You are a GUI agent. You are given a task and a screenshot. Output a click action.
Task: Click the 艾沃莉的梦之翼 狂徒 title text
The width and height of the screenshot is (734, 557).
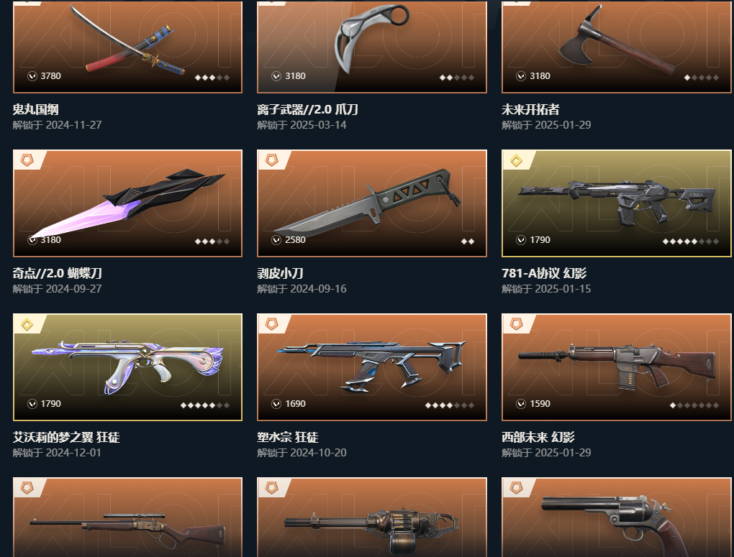66,437
